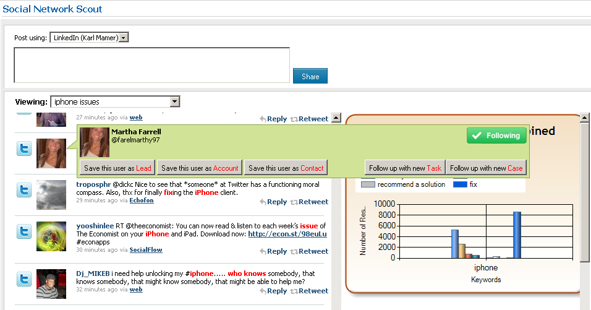Open the SocialFlow source link
591x310 pixels.
[146, 249]
